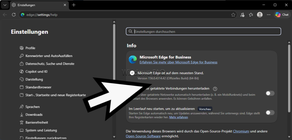Click the Info heading

point(131,46)
